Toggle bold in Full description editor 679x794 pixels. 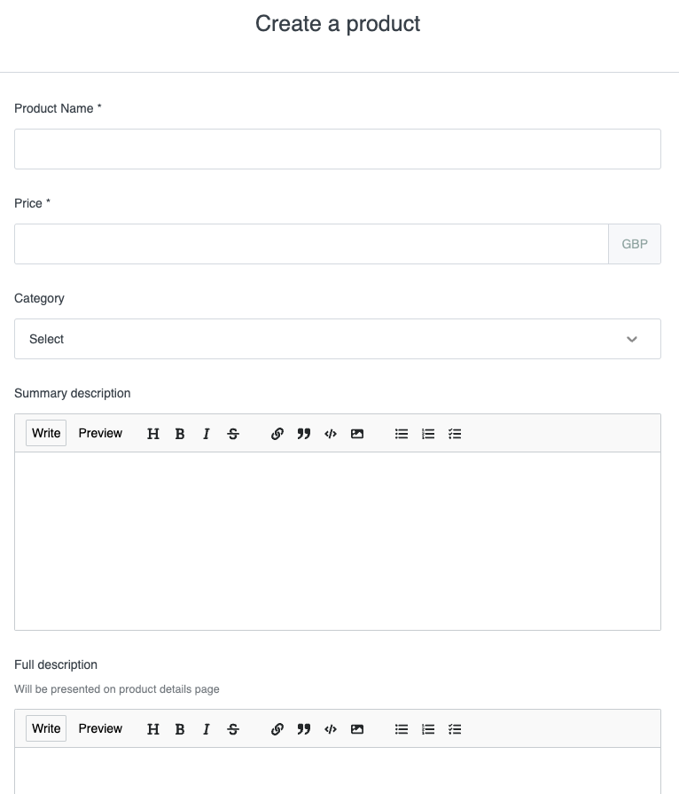click(x=180, y=729)
